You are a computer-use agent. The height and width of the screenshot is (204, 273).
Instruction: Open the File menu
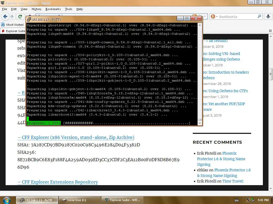(x=5, y=9)
